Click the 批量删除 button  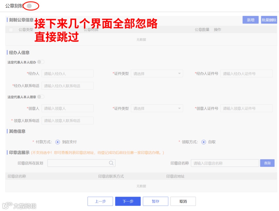tap(269, 20)
